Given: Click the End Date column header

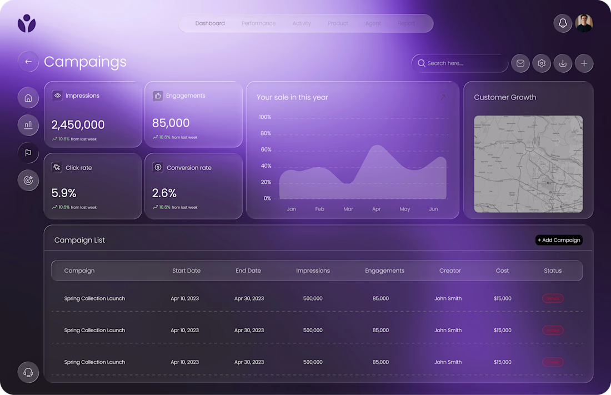Looking at the screenshot, I should 248,271.
